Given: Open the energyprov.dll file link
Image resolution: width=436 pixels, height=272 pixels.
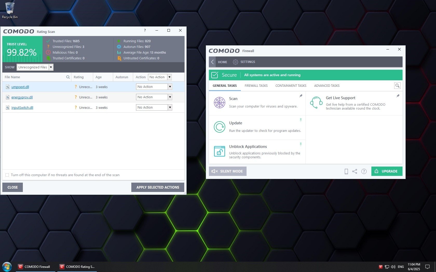Looking at the screenshot, I should 22,97.
